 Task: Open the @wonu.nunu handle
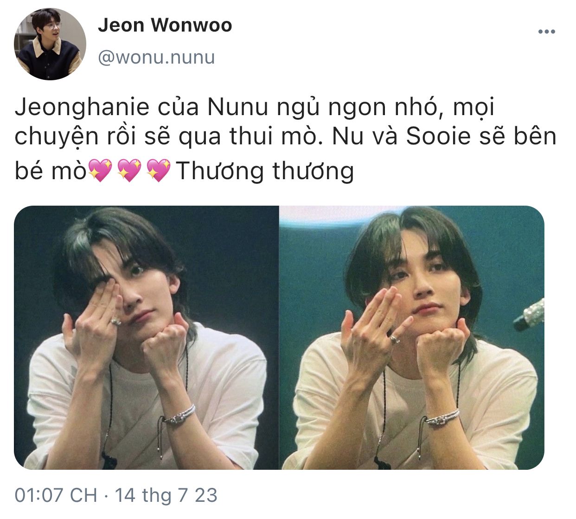pyautogui.click(x=156, y=57)
